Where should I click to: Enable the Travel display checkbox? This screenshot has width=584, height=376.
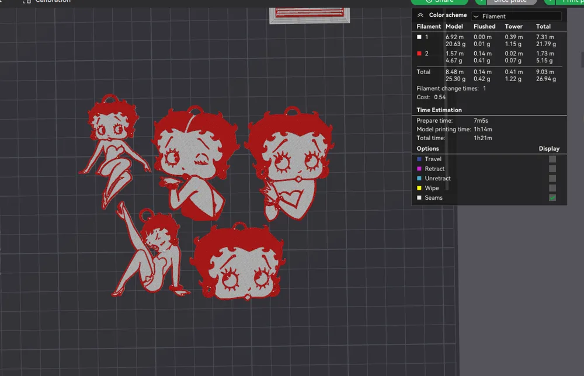pos(552,159)
